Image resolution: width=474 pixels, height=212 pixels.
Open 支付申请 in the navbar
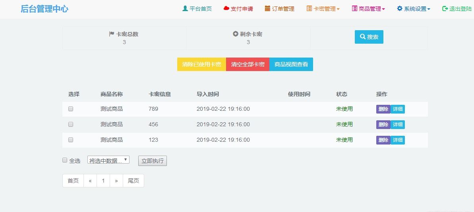tap(238, 9)
